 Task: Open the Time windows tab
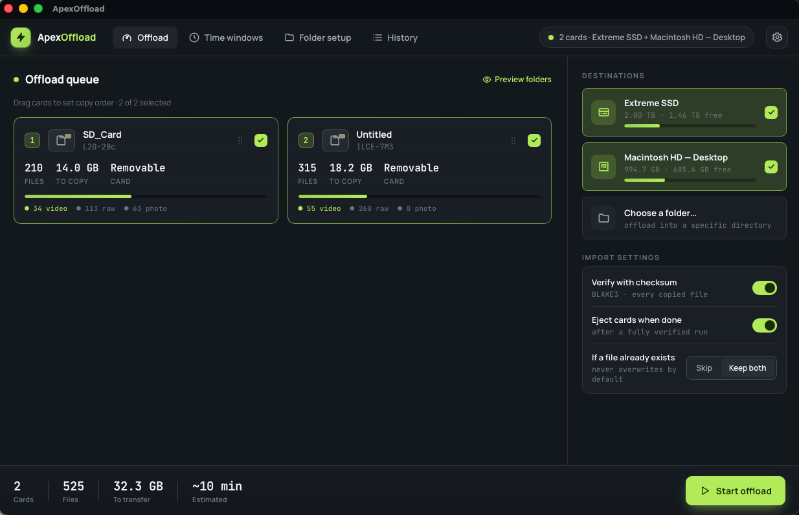226,38
